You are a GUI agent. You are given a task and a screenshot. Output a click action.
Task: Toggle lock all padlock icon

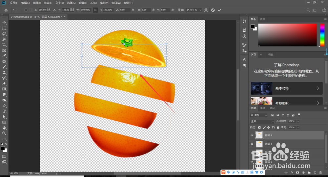click(x=278, y=127)
